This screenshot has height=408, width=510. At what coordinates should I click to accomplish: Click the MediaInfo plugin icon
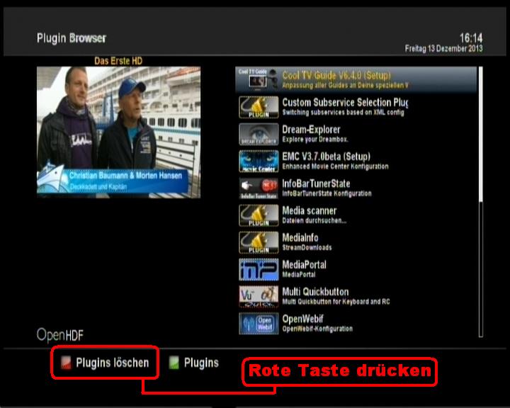258,242
